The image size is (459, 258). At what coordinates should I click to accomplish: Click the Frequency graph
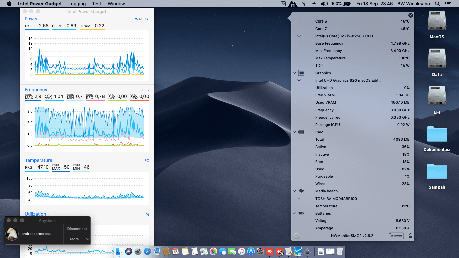click(87, 126)
